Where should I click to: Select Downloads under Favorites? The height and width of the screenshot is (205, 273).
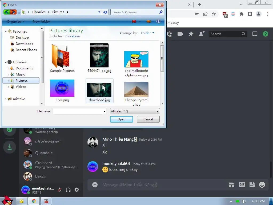[x=24, y=44]
